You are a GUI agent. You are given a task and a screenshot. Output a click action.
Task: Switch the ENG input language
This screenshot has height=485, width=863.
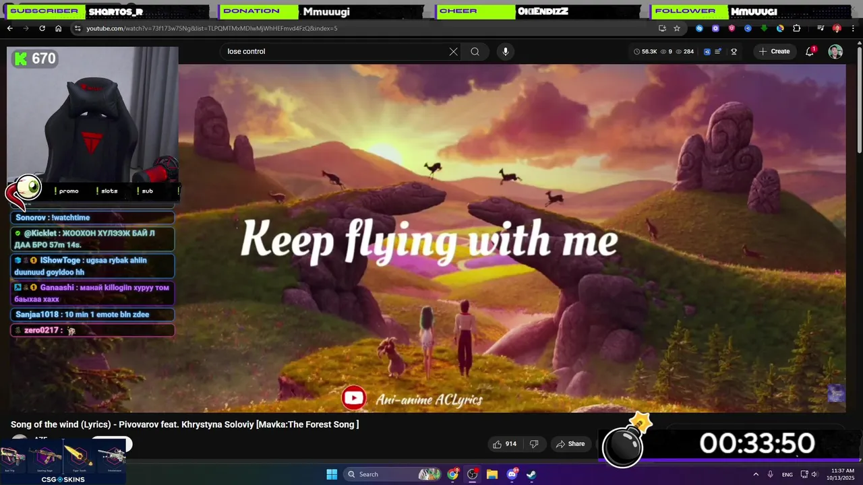click(787, 475)
